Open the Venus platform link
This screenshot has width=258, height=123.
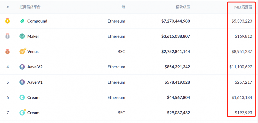coord(33,52)
